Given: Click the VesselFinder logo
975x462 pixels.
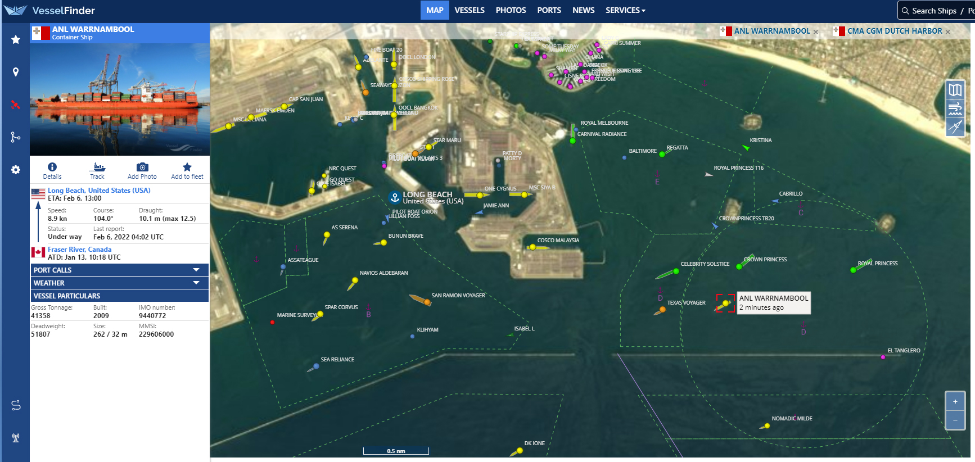Looking at the screenshot, I should click(49, 10).
